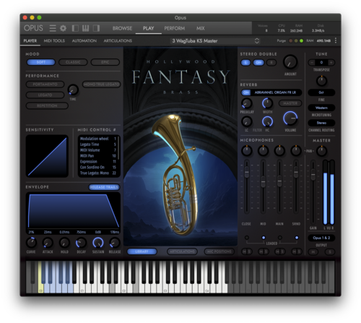Toggle Mono True Legato
The width and height of the screenshot is (361, 323).
[102, 85]
